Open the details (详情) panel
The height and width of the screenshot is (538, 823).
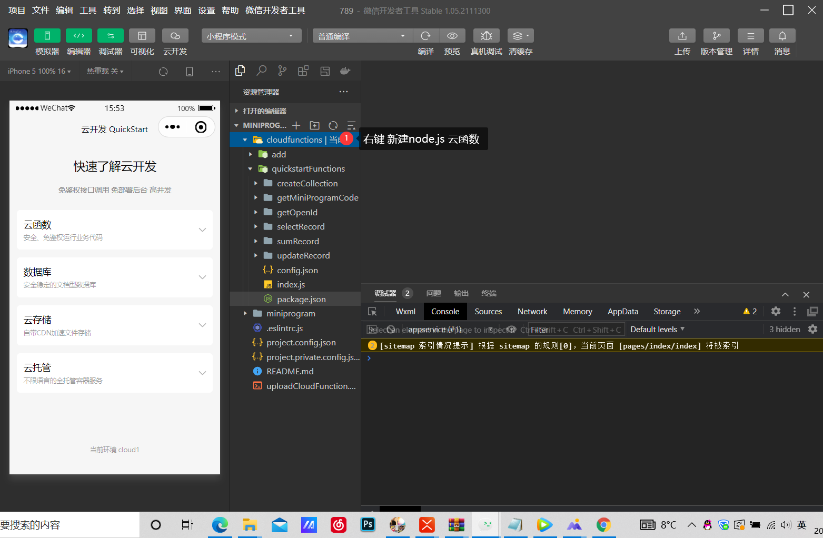click(751, 36)
